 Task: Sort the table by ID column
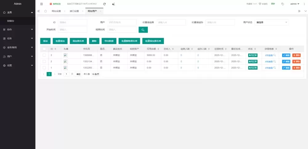tap(55, 49)
